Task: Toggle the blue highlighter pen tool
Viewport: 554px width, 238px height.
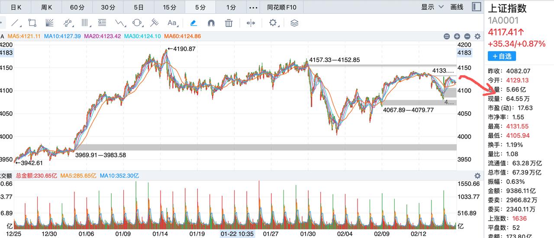Action: [194, 22]
